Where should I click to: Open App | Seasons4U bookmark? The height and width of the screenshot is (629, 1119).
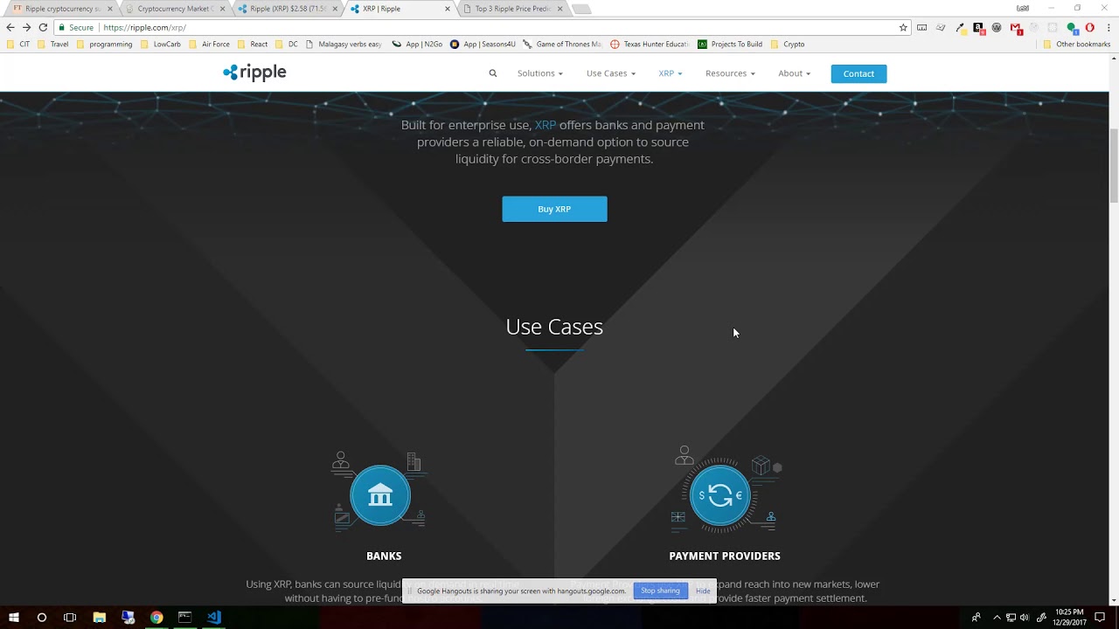483,44
